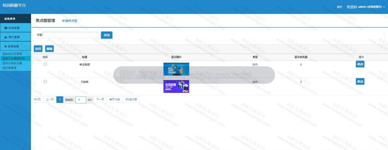Viewport: 388px width, 150px height.
Task: Click the 显示优先级 column header
Action: pyautogui.click(x=300, y=57)
